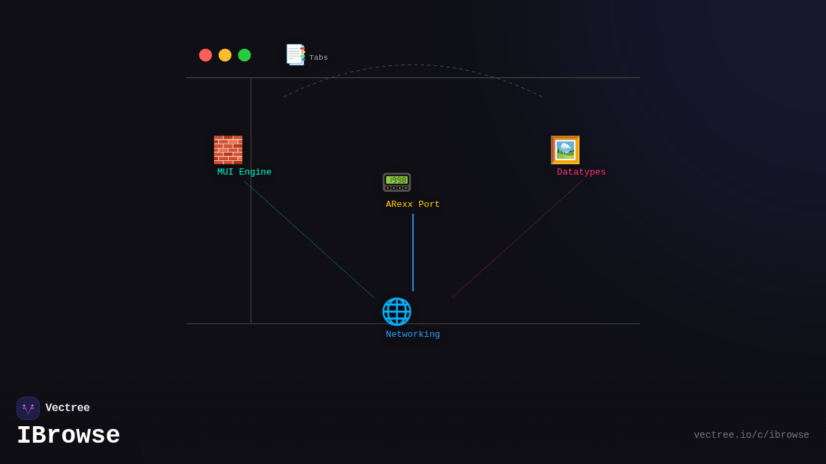Select the MUI Engine label
Viewport: 826px width, 464px height.
(x=244, y=172)
